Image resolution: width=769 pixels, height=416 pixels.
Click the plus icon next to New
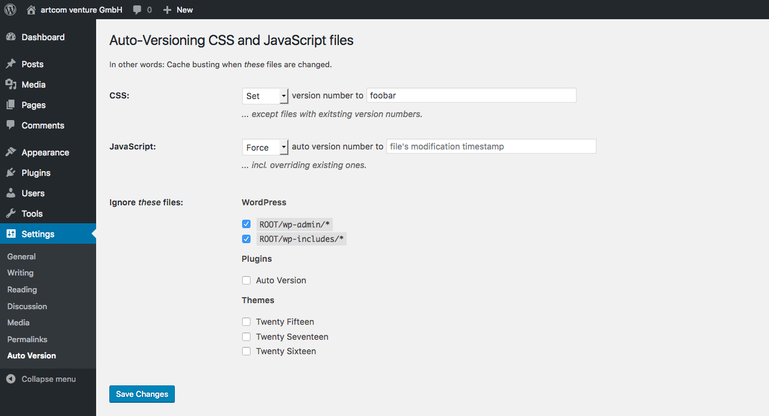click(167, 10)
